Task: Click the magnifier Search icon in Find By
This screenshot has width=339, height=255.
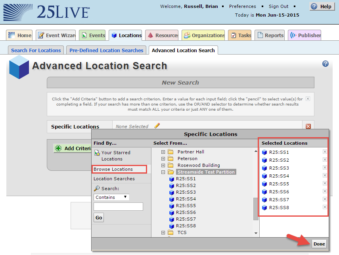Action: coord(97,189)
